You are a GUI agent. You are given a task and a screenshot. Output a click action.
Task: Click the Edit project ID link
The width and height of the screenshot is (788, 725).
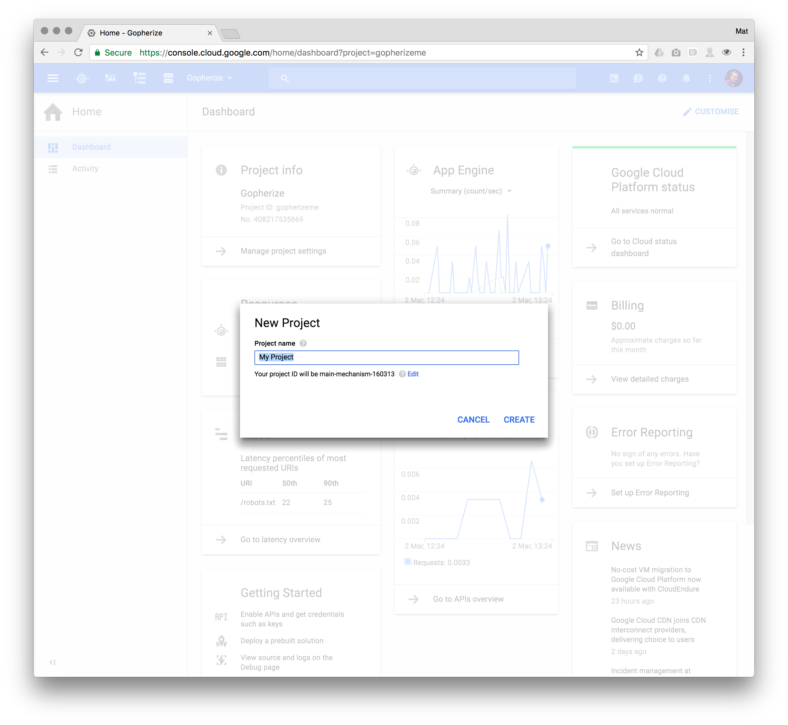click(x=413, y=374)
